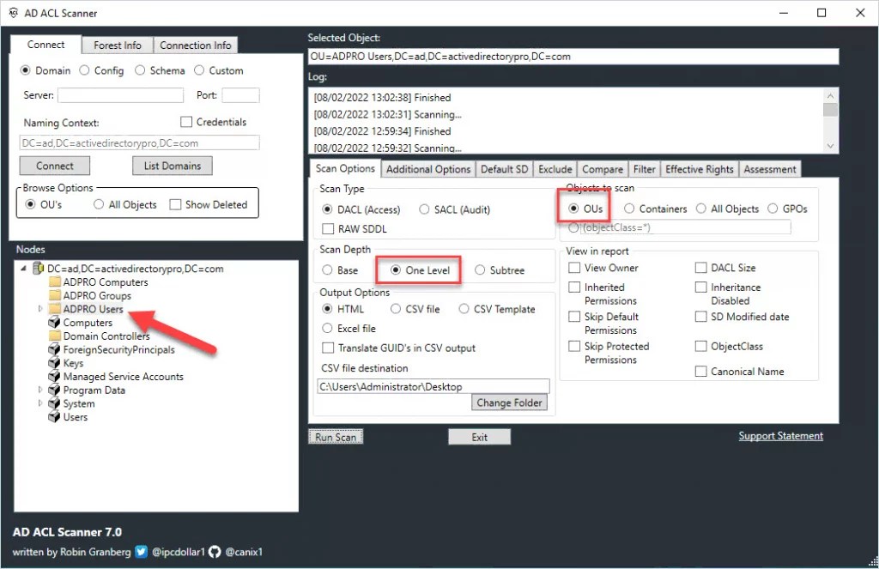Click the Users container icon in Nodes tree
Image resolution: width=879 pixels, height=569 pixels.
[x=52, y=417]
